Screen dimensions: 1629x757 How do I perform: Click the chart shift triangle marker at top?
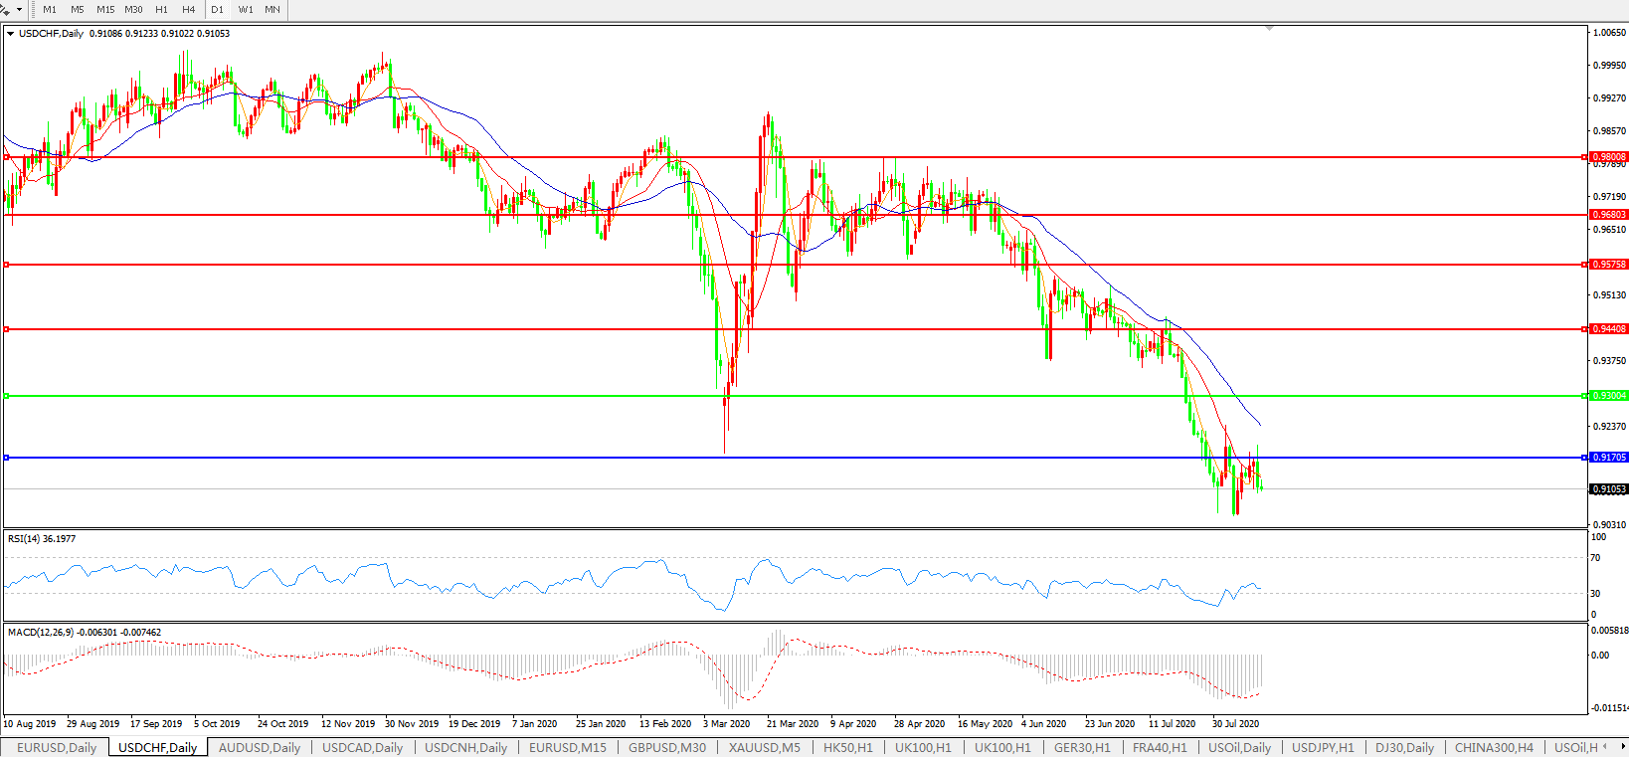point(1269,29)
